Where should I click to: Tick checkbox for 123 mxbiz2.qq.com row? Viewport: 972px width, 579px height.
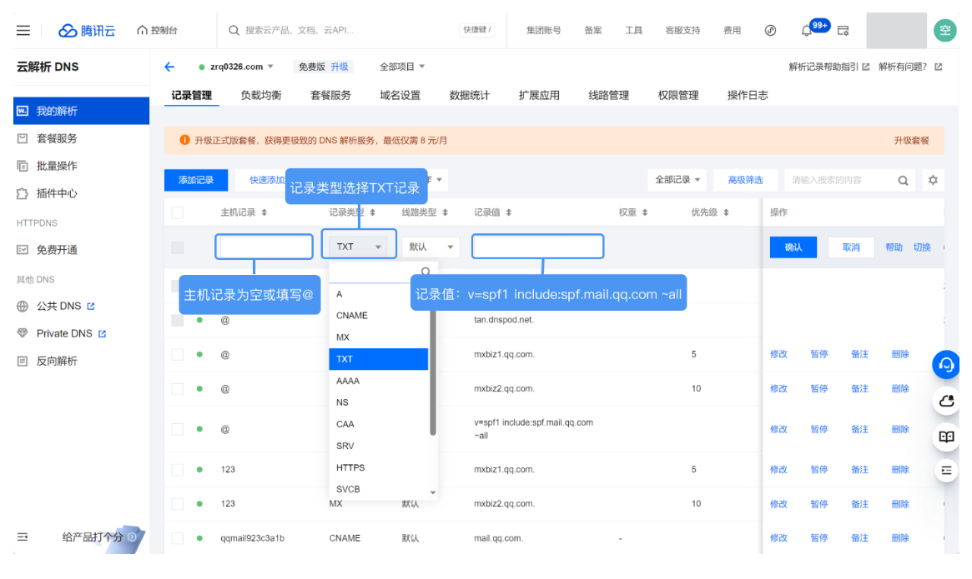177,503
